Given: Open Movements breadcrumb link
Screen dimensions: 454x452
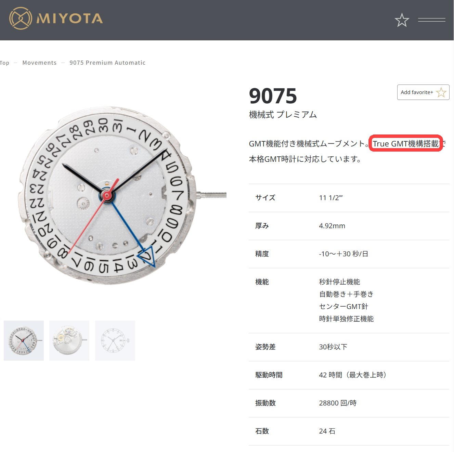Looking at the screenshot, I should [39, 63].
